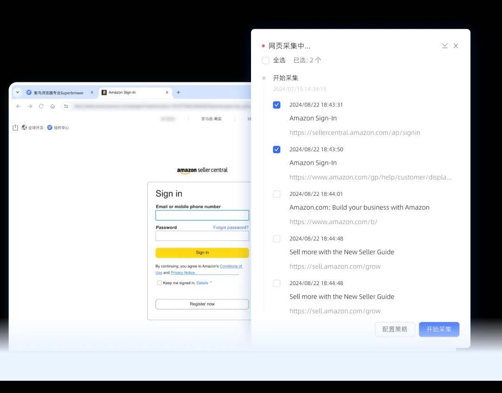502x393 pixels.
Task: Enable Keep me signed in checkbox
Action: click(159, 283)
